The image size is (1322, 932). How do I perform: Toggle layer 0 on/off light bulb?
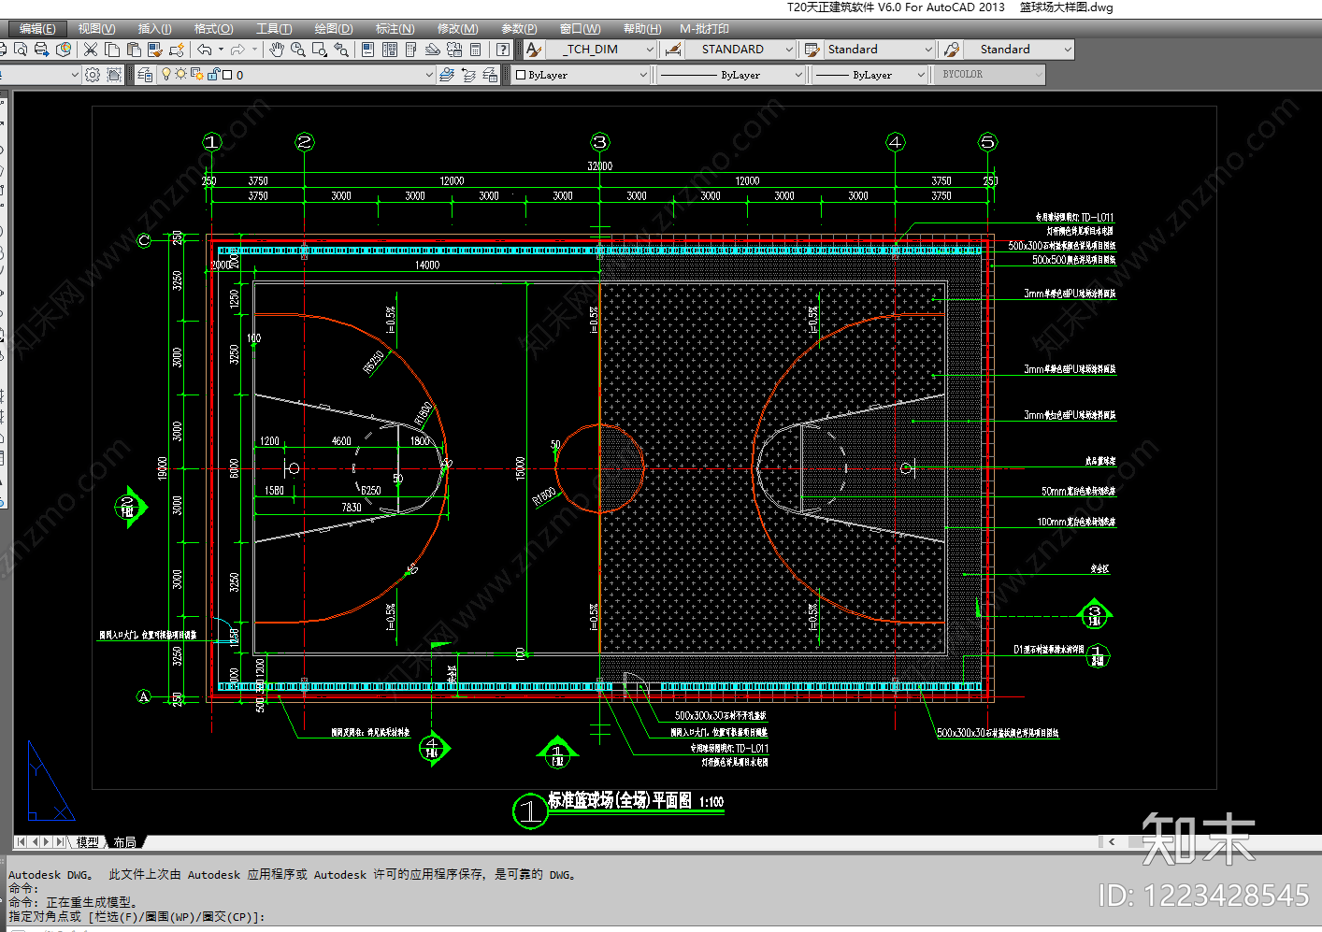click(165, 74)
